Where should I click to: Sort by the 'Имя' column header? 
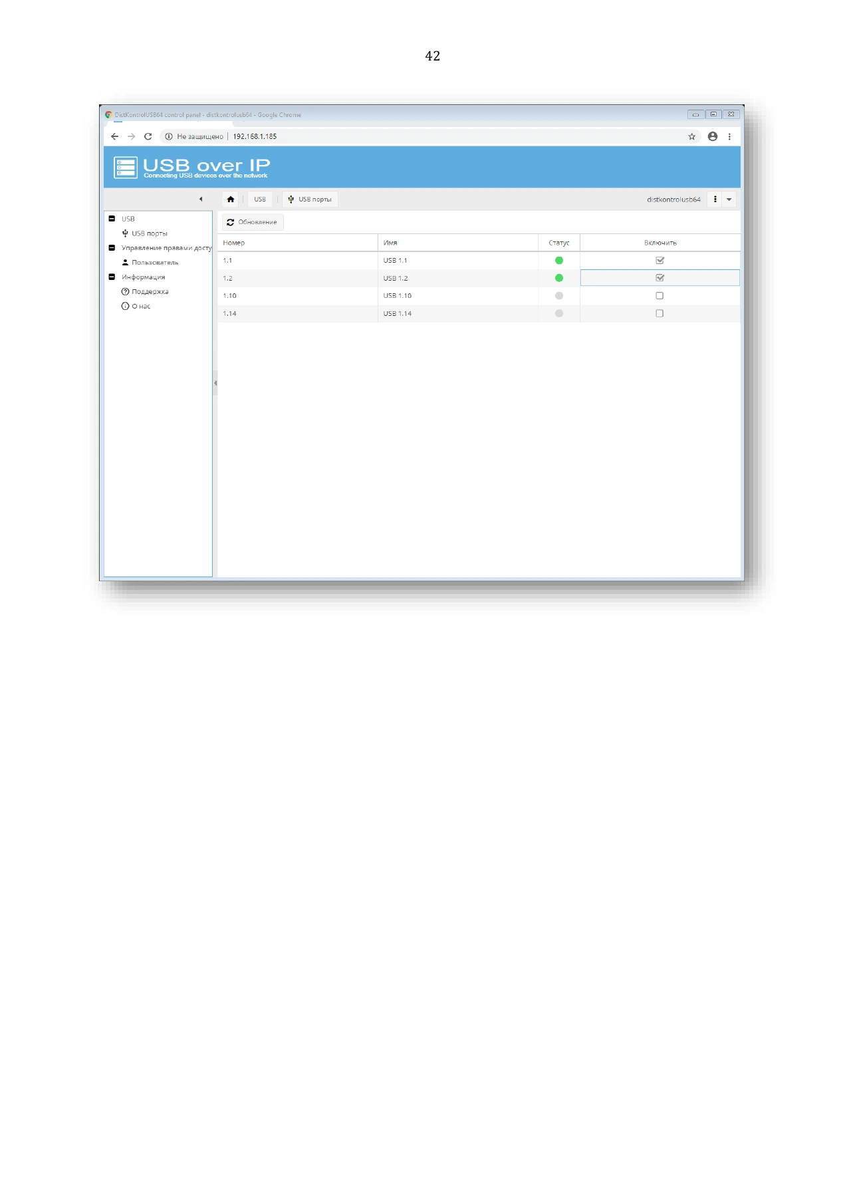click(458, 243)
